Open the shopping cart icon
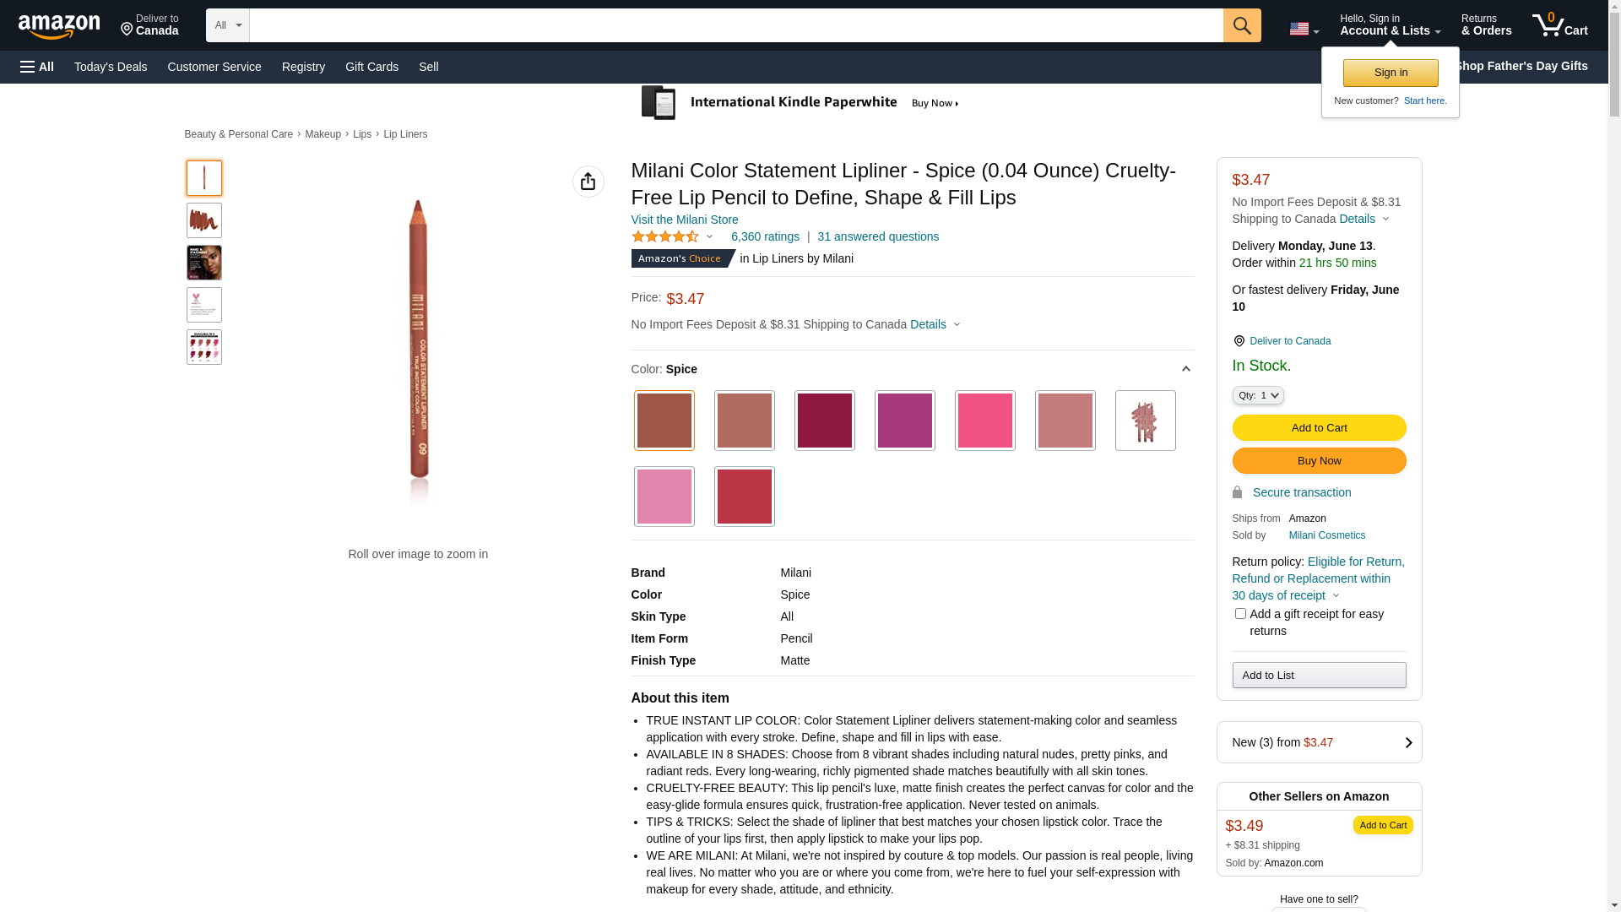 click(1559, 25)
